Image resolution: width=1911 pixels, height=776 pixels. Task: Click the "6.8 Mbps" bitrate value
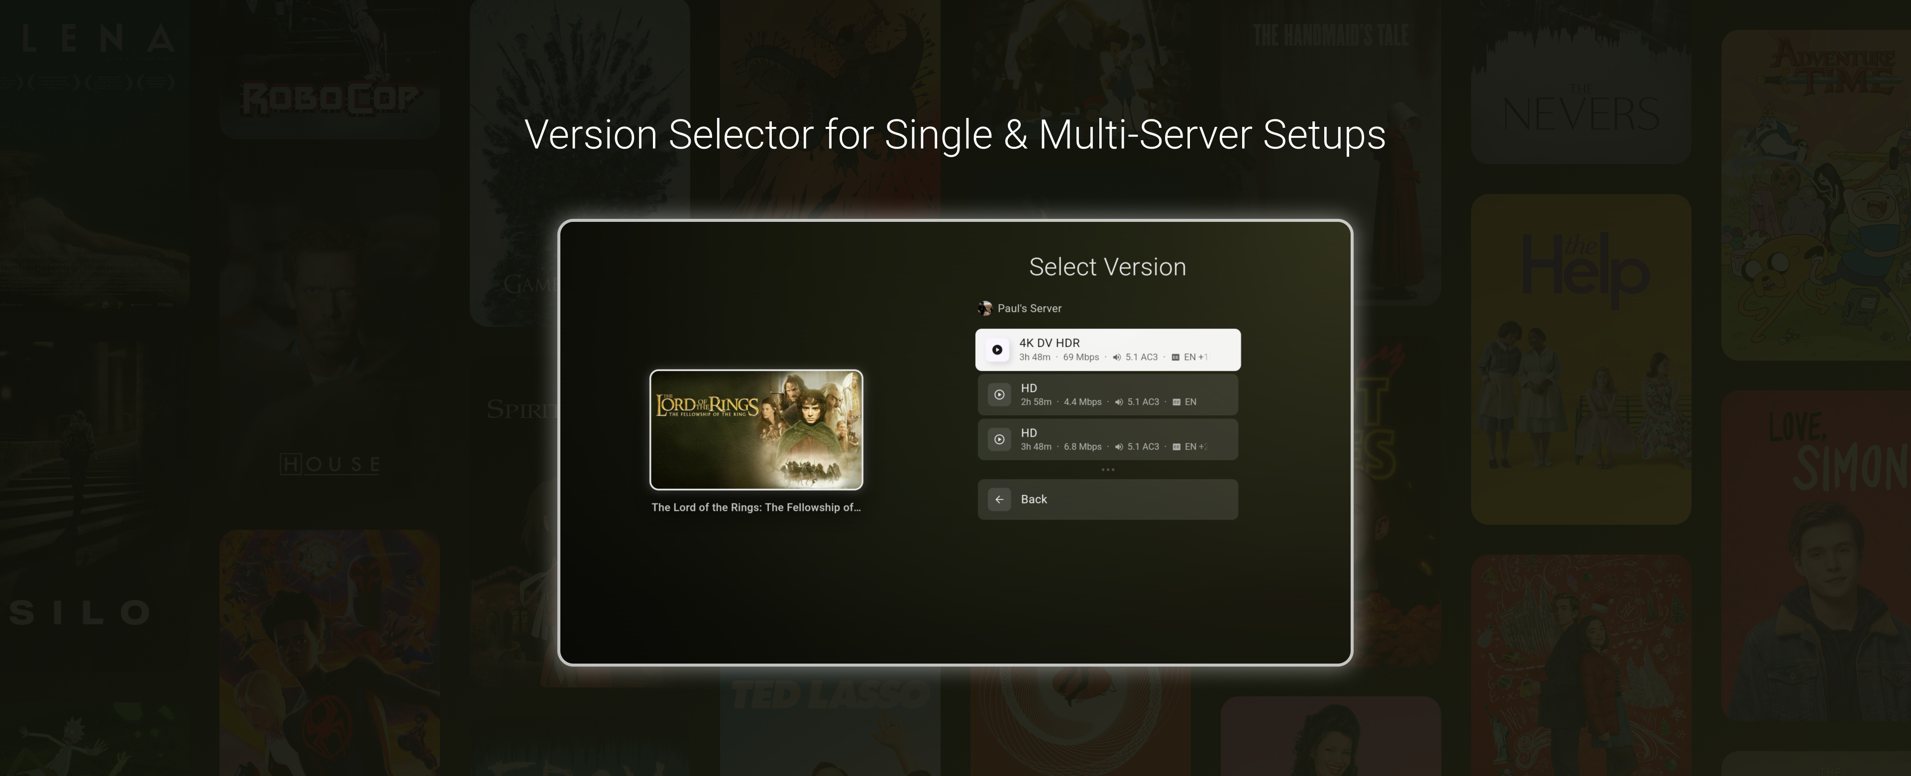(x=1082, y=447)
